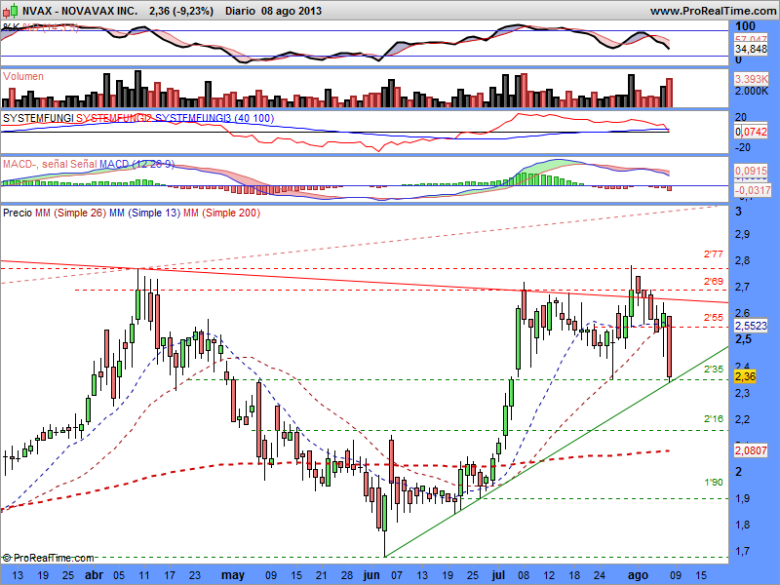Click the '12' date axis label
This screenshot has width=780, height=585.
click(549, 575)
